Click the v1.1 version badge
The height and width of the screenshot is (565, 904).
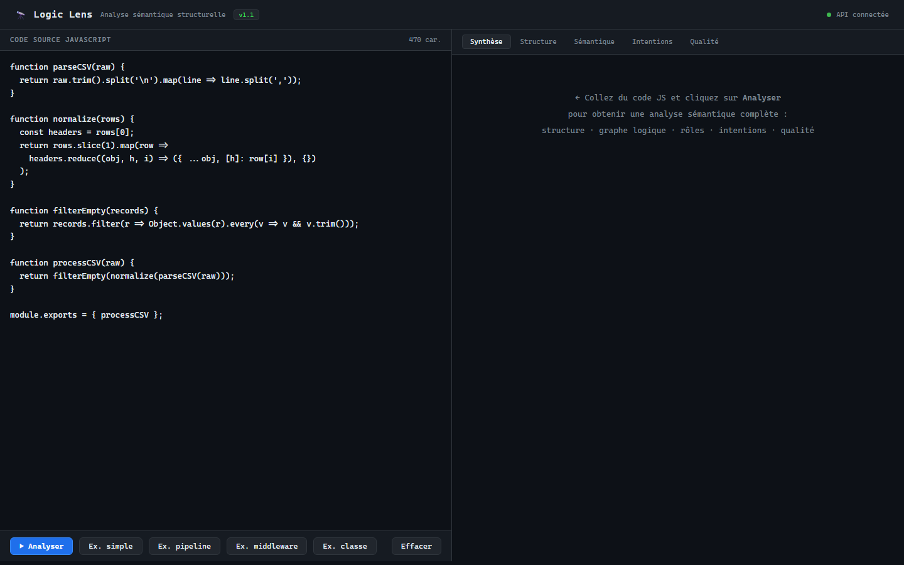[246, 14]
